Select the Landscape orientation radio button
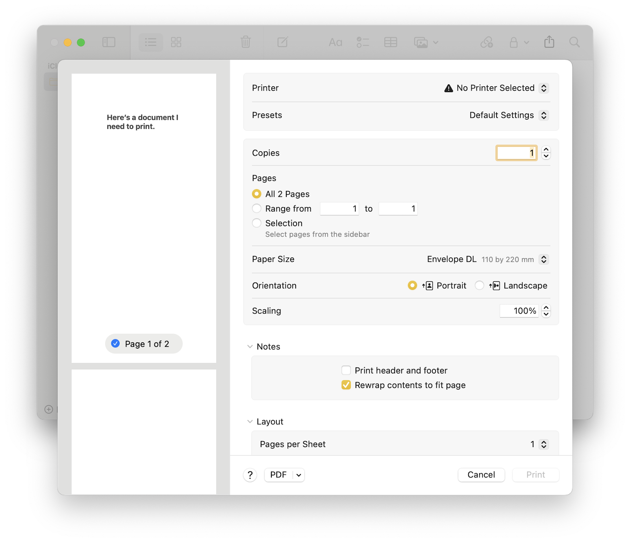The width and height of the screenshot is (630, 544). tap(480, 286)
